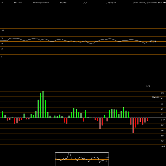This screenshot has width=166, height=166.
Task: Open the mini overview chart thumbnail
Action: click(x=82, y=159)
